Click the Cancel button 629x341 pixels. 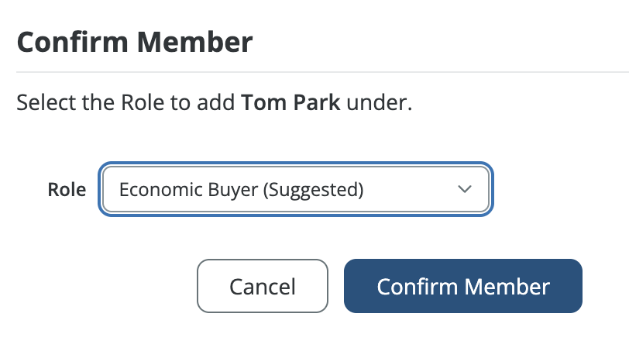point(263,286)
